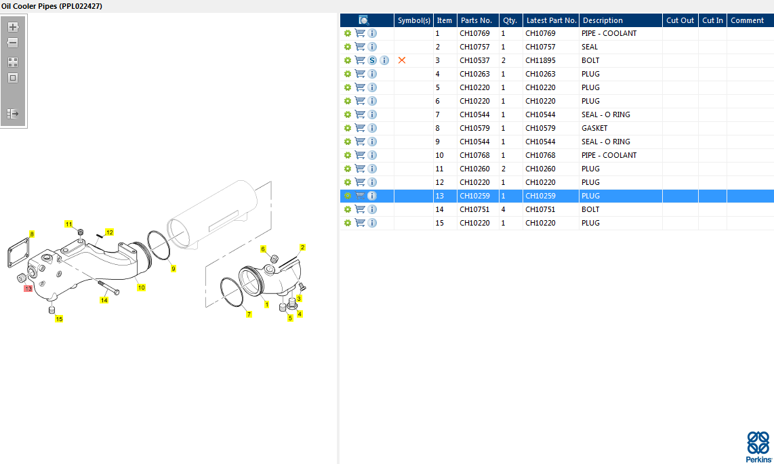Select callout 6 in the diagram
This screenshot has height=464, width=774.
coord(263,249)
